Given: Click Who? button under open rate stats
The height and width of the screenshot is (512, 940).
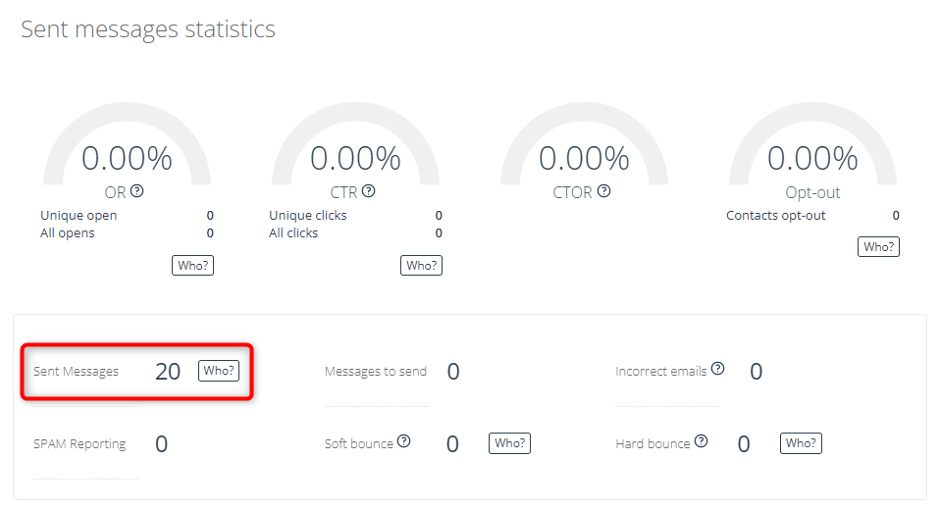Looking at the screenshot, I should click(x=193, y=265).
